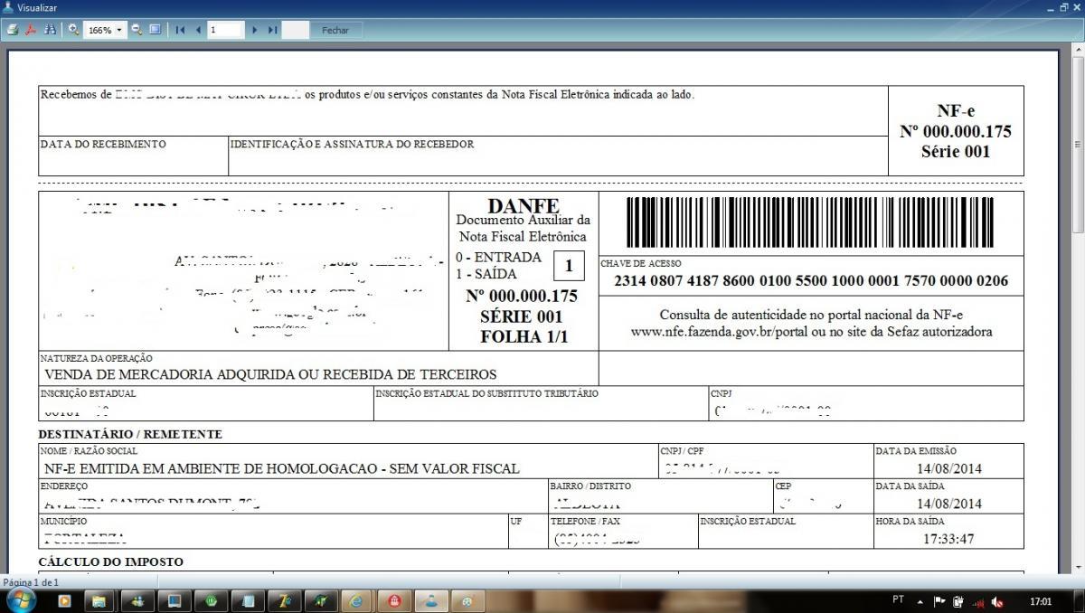Click the print icon in the toolbar

click(x=13, y=30)
